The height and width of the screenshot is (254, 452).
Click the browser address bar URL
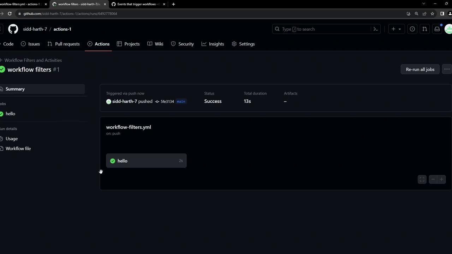(x=70, y=13)
